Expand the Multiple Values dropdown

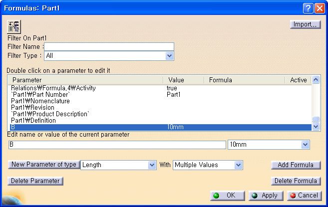coord(238,165)
